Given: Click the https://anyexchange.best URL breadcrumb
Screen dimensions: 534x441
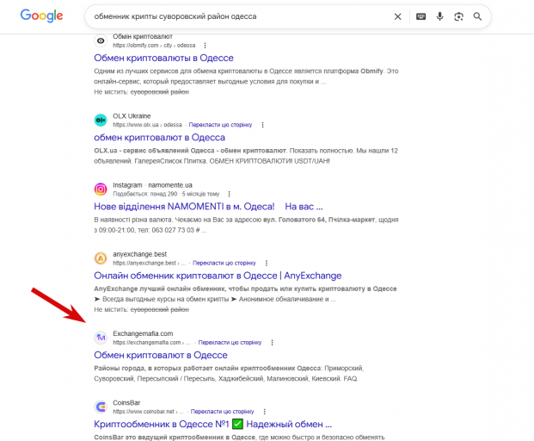Looking at the screenshot, I should coord(149,263).
